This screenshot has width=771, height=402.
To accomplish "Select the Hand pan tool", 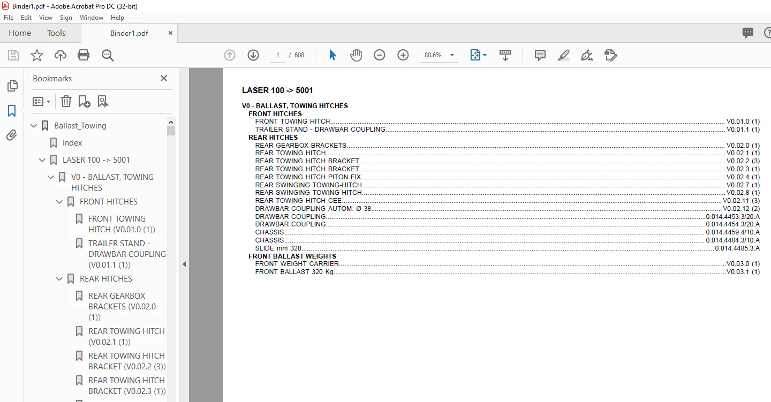I will (x=356, y=55).
